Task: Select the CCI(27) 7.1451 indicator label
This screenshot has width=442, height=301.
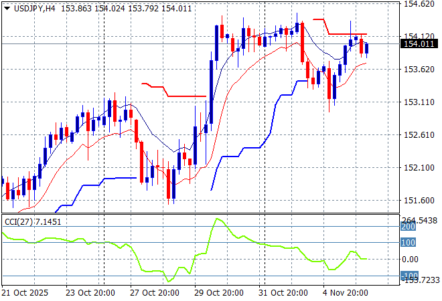Action: [33, 222]
